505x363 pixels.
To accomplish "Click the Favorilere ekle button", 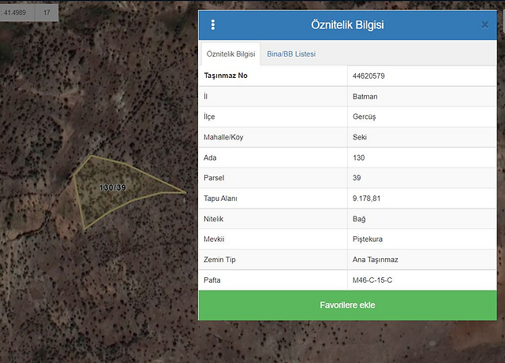I will click(347, 305).
